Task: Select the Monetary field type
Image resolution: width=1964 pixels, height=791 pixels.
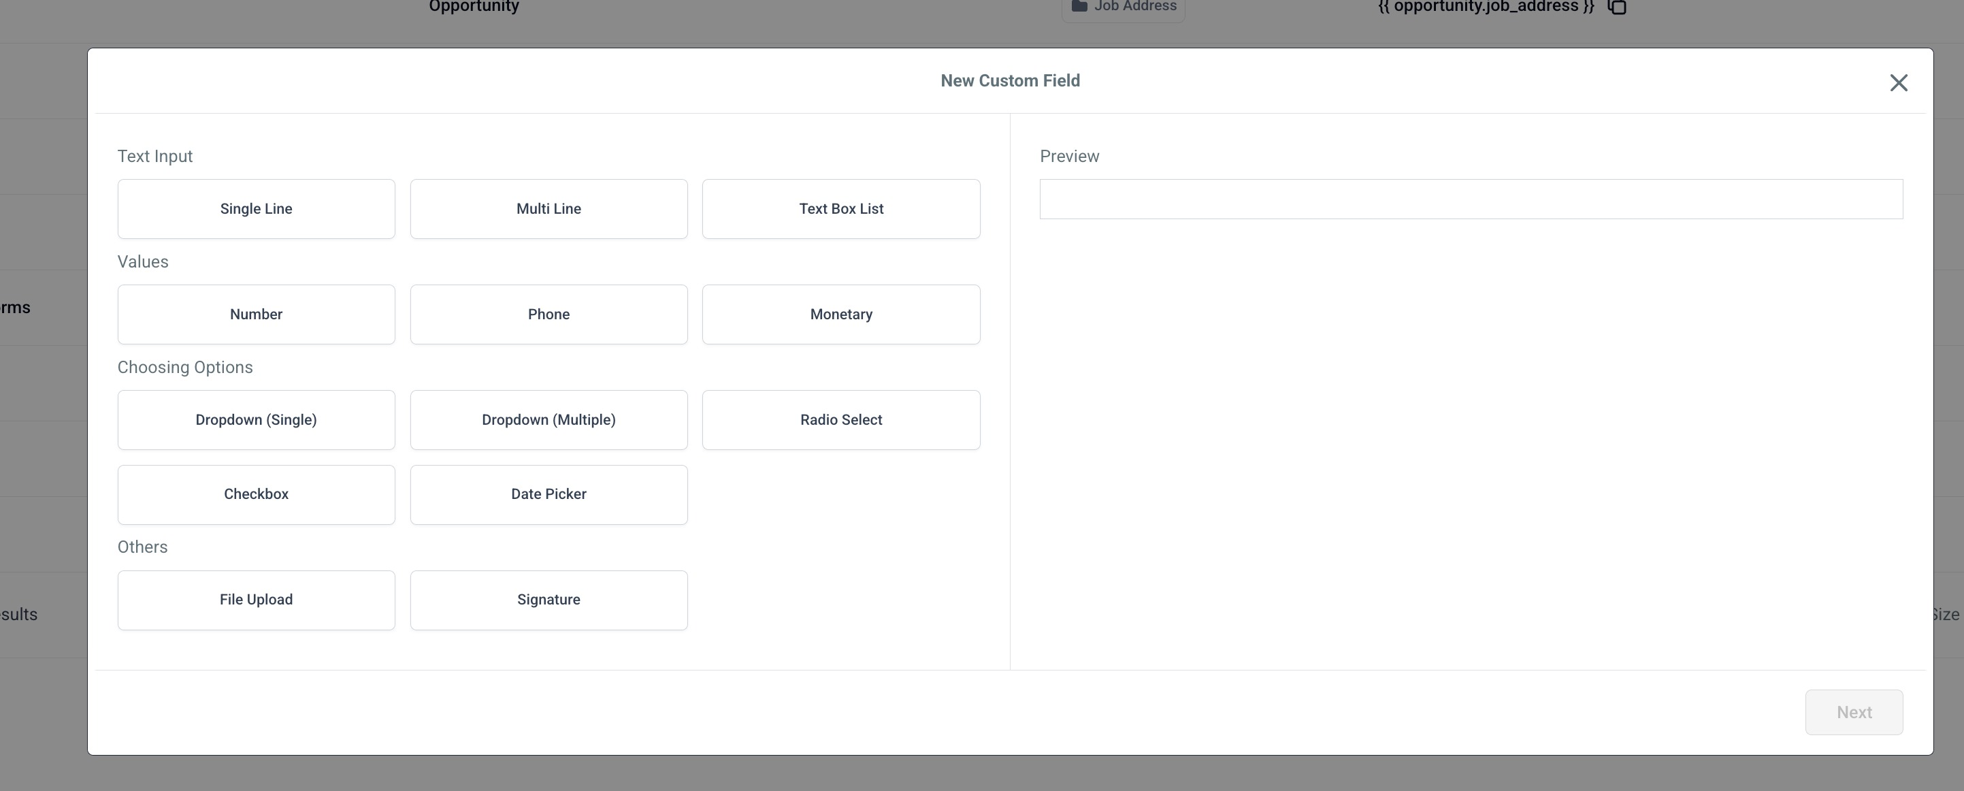Action: [x=840, y=314]
